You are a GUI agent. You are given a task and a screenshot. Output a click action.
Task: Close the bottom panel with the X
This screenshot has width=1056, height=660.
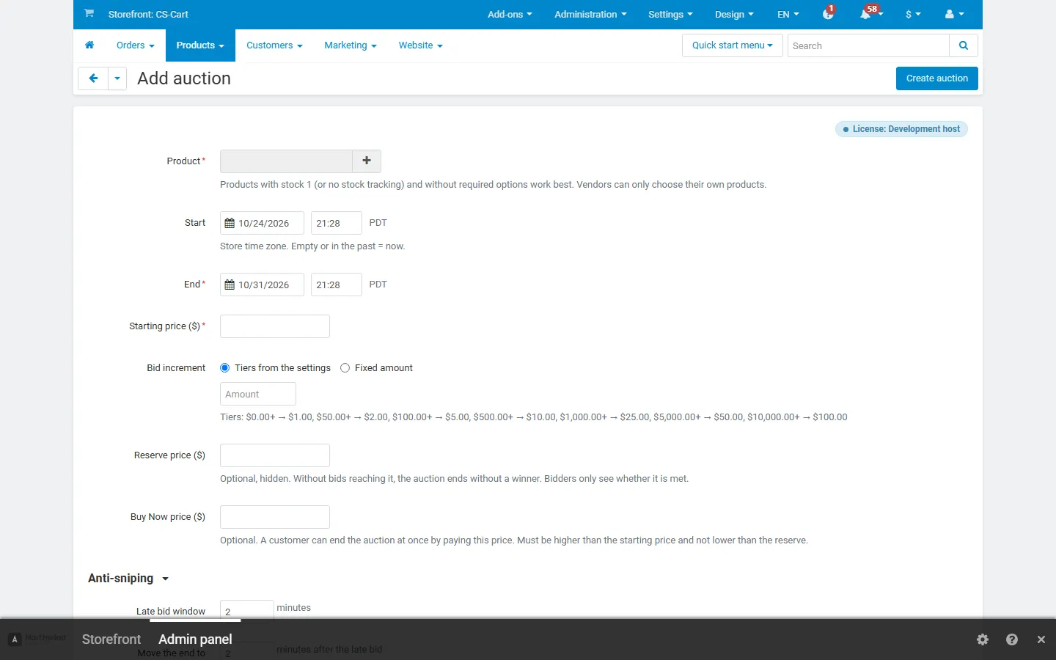coord(1041,639)
